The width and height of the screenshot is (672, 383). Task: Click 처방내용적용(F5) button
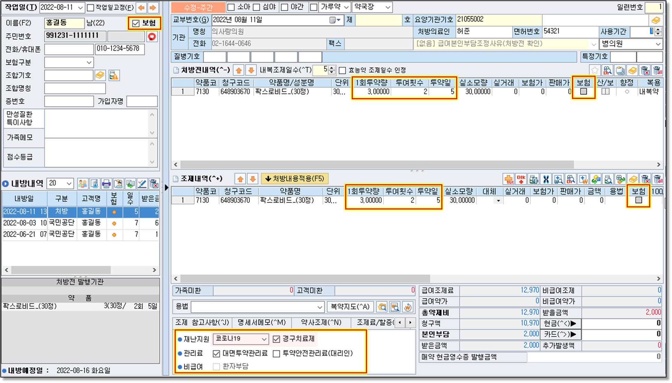point(294,179)
